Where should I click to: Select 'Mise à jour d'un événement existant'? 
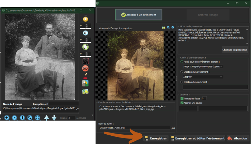click(181, 62)
